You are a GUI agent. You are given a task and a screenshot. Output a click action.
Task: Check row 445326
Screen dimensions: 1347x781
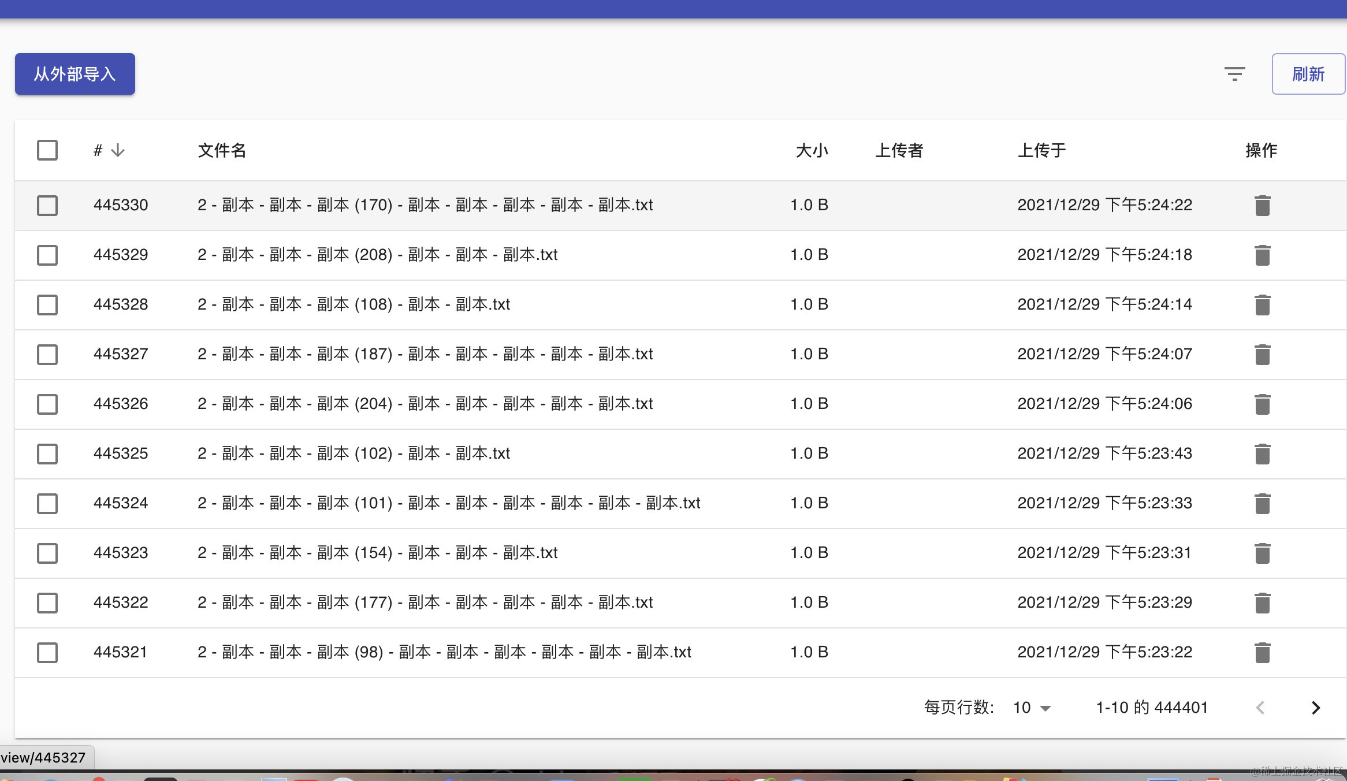[x=47, y=404]
